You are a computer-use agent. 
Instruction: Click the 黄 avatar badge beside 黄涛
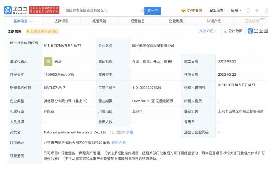pyautogui.click(x=48, y=61)
